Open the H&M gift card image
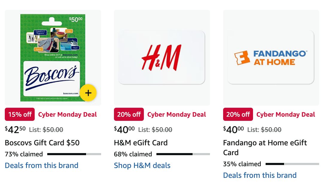Viewport: 326px width, 185px height. [162, 57]
